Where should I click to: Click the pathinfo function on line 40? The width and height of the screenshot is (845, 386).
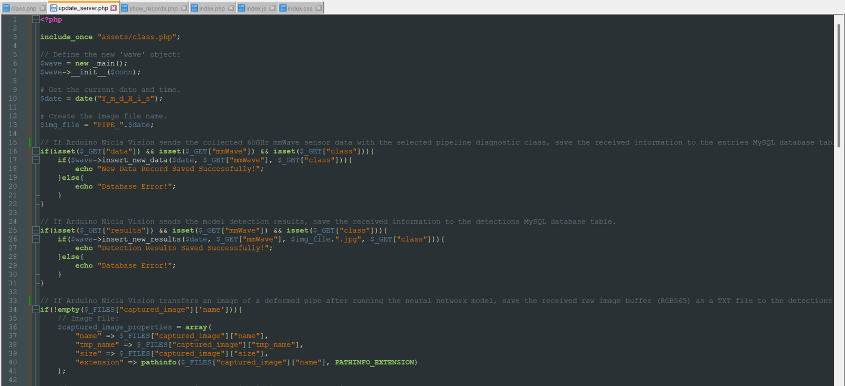point(159,362)
